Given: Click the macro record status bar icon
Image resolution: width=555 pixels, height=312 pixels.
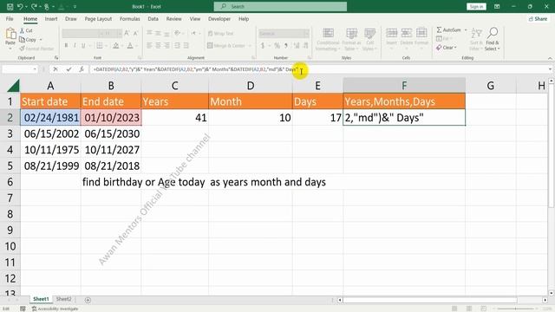Looking at the screenshot, I should 23,309.
